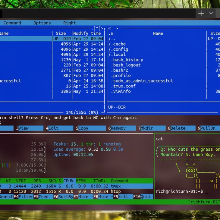Open the Options menu

point(42,23)
